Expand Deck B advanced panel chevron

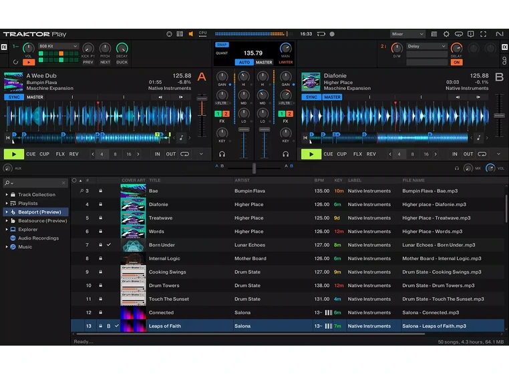[x=498, y=154]
